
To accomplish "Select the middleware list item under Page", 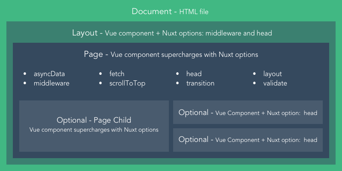I will pos(51,83).
